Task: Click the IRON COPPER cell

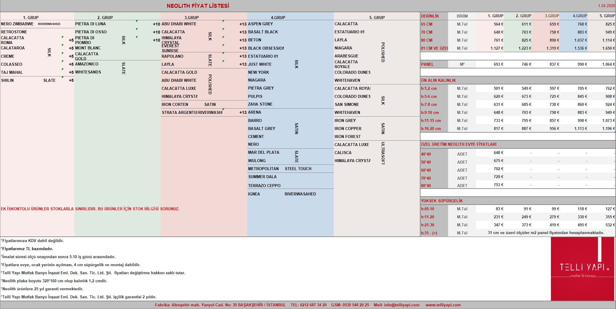Action: [x=348, y=128]
